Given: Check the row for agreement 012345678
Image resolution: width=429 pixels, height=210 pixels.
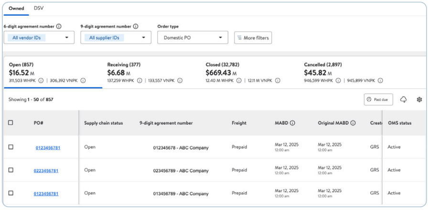Looking at the screenshot, I should click(11, 147).
